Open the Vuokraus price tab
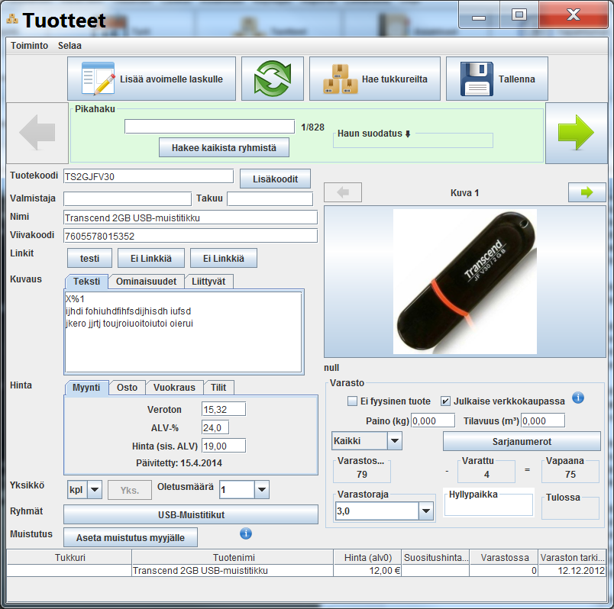 pos(174,388)
